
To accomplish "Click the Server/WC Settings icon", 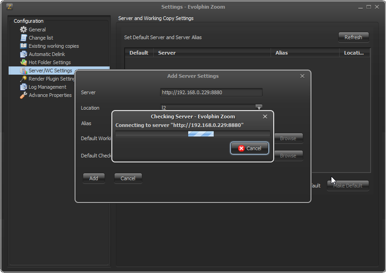I will [x=23, y=71].
